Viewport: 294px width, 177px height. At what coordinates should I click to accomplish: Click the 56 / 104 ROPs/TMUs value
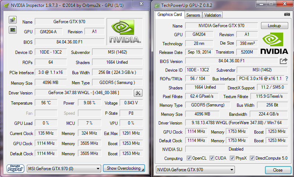(x=198, y=79)
